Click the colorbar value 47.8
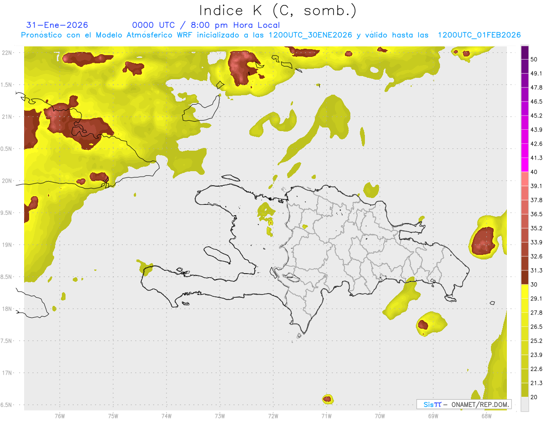 click(x=536, y=87)
